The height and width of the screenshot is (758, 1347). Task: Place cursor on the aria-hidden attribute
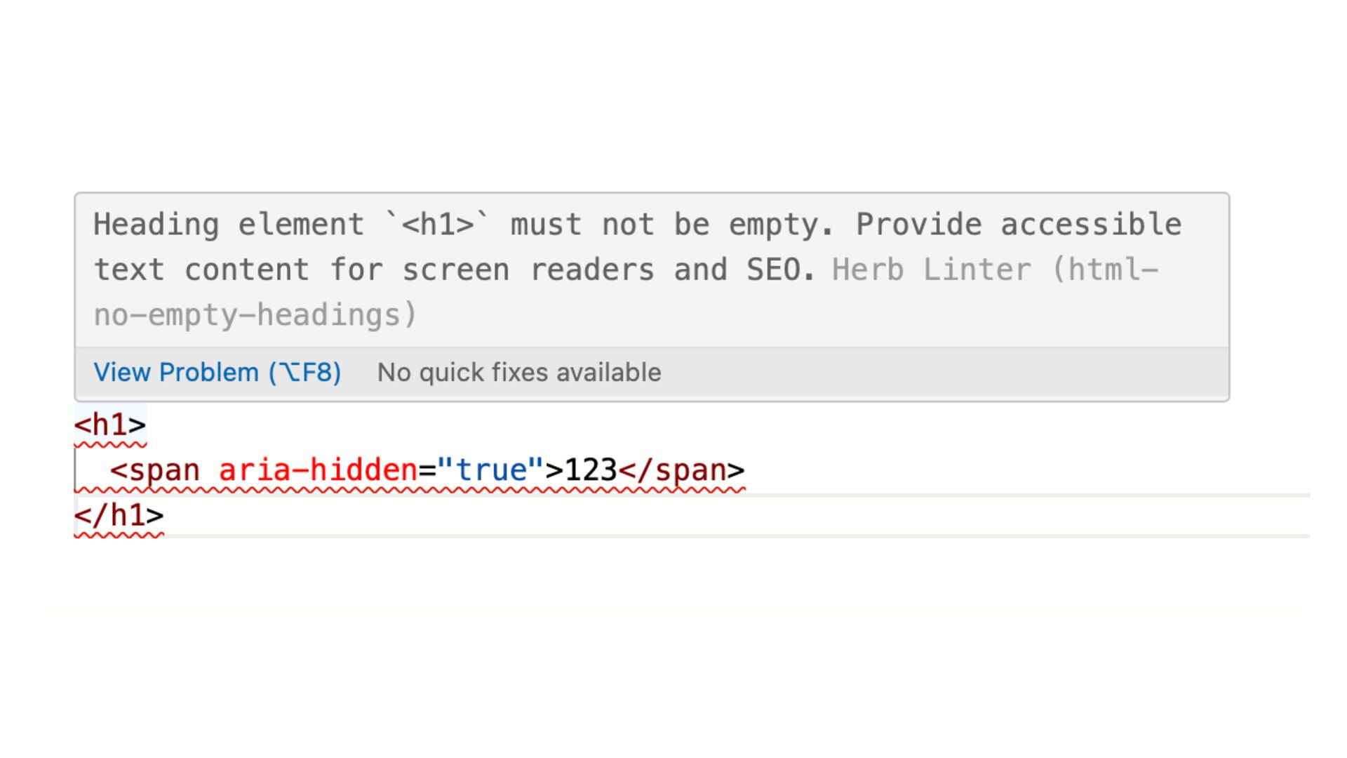(x=318, y=470)
